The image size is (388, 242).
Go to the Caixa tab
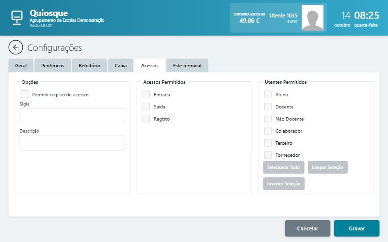(x=120, y=65)
